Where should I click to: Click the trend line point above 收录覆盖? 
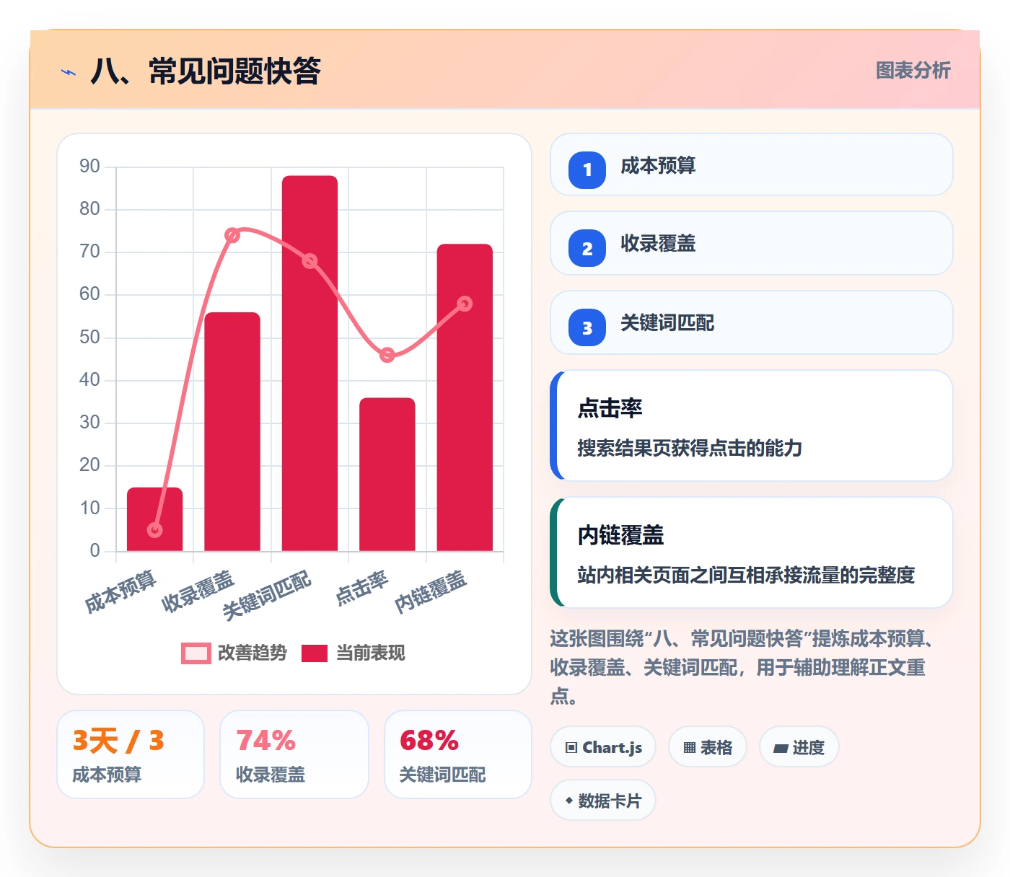coord(232,236)
